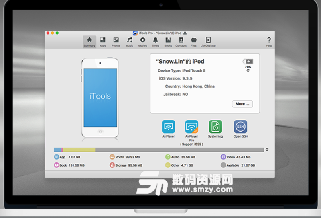Click the iPod Touch 5 device type text
This screenshot has height=218, width=321.
point(194,71)
